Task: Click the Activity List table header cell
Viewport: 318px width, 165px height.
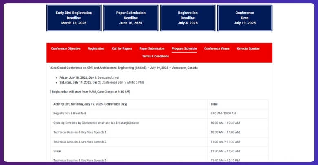Action: [129, 104]
